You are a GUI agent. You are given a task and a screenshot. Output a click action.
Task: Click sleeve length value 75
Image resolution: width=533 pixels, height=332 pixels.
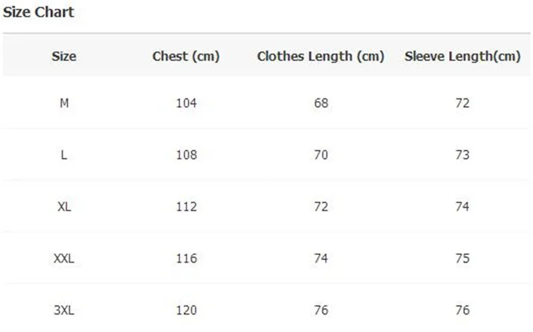coord(462,258)
